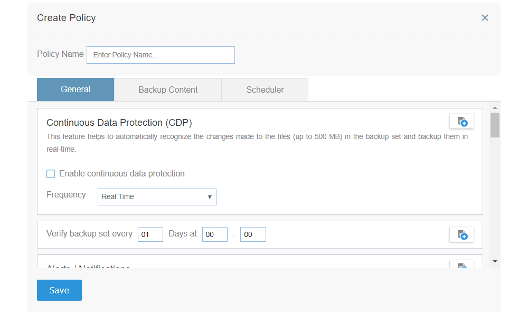Click the partially visible Alerts section add-file icon
528x316 pixels.
[461, 264]
